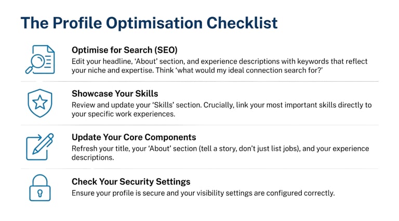Click the padlock security icon

tap(40, 187)
